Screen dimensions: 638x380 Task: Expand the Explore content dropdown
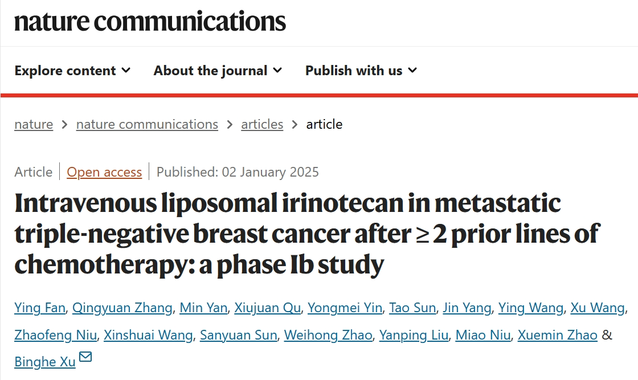pos(72,71)
